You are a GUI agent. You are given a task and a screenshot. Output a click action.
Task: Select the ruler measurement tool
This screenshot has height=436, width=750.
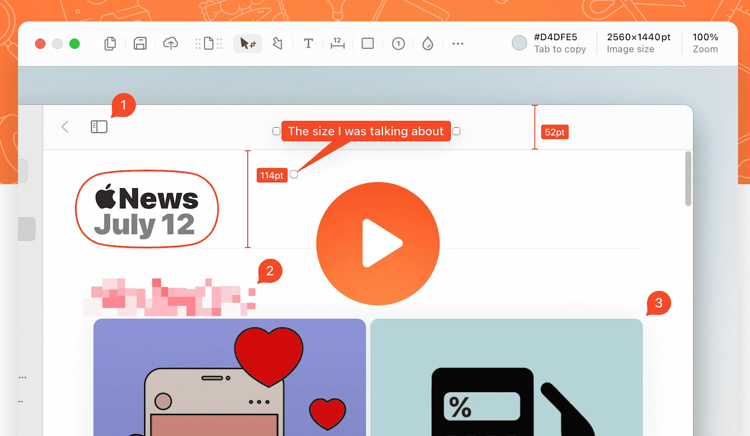tap(337, 43)
